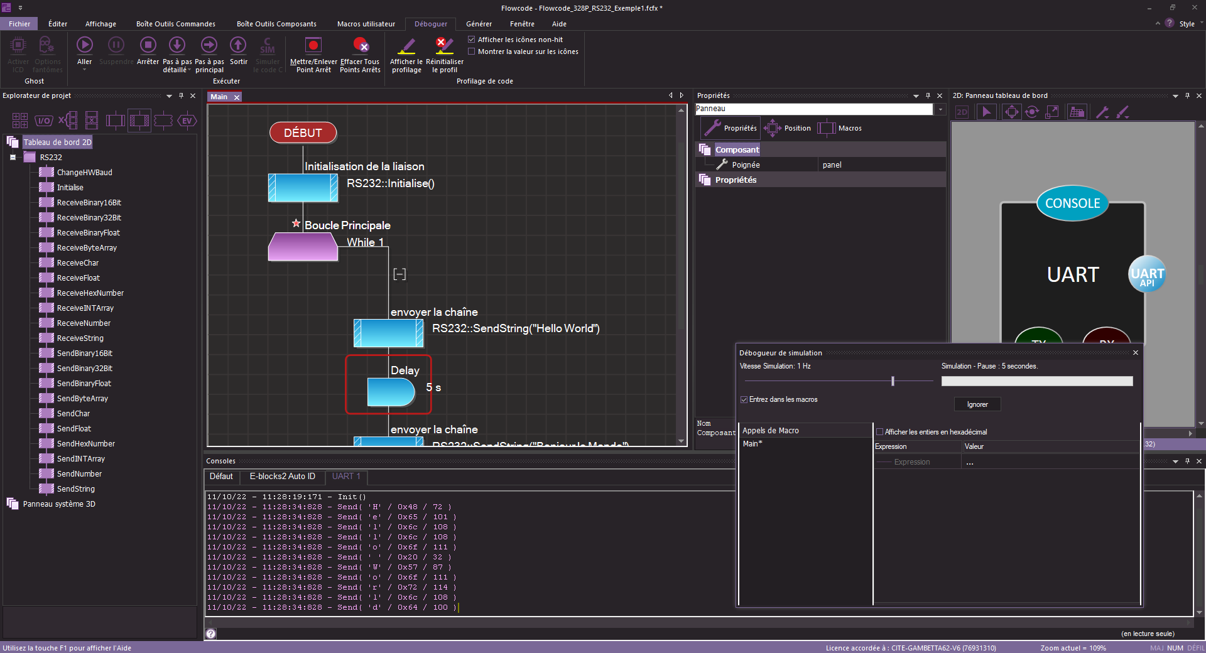Click the Delay 5 s flowchart block
This screenshot has width=1206, height=653.
391,392
